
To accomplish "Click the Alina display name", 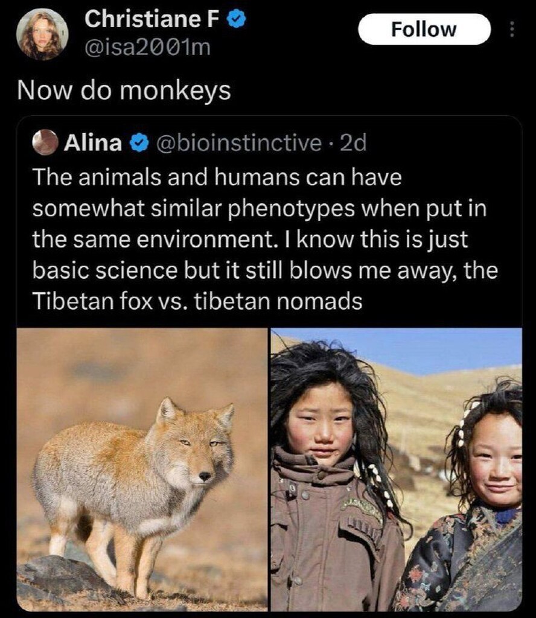I will pos(93,142).
